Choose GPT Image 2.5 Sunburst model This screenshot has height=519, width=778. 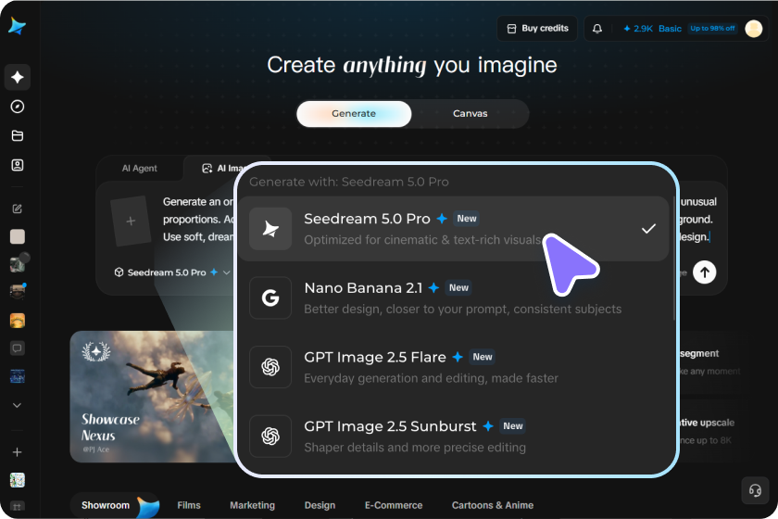(x=454, y=437)
